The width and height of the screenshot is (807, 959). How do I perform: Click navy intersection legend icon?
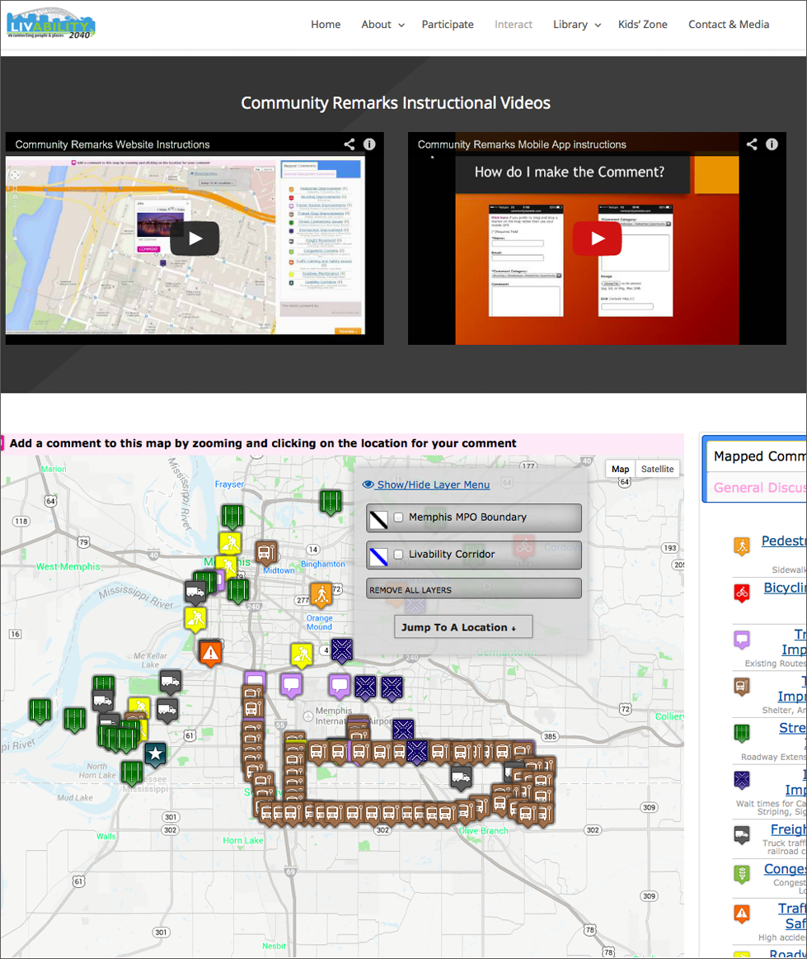742,780
